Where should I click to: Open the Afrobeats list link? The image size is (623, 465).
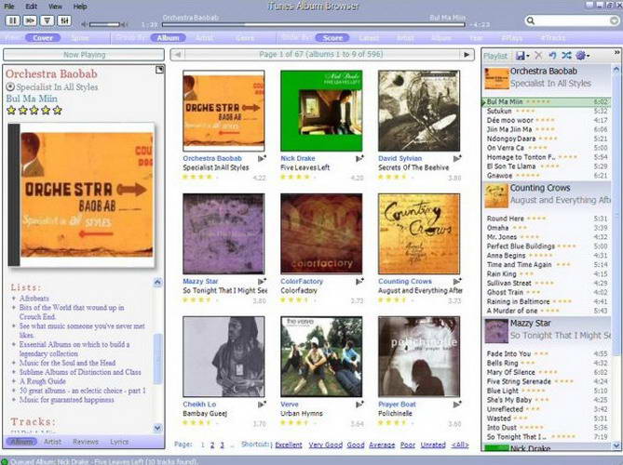(34, 298)
